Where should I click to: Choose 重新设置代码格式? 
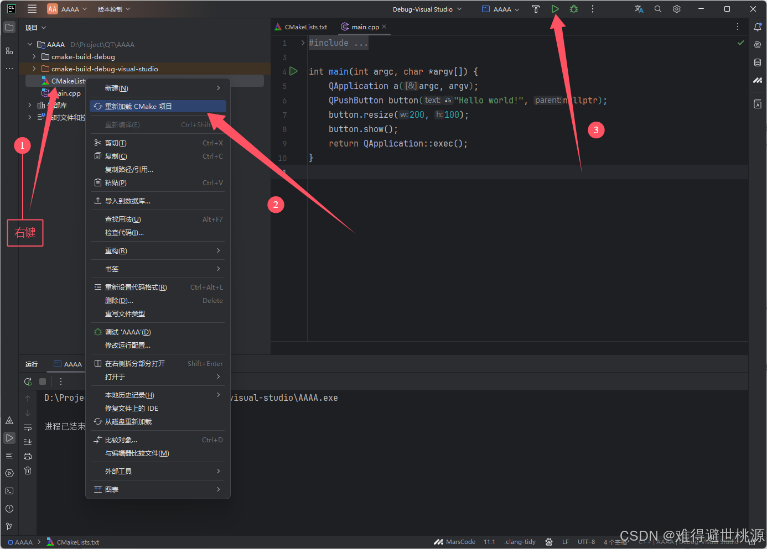tap(158, 287)
